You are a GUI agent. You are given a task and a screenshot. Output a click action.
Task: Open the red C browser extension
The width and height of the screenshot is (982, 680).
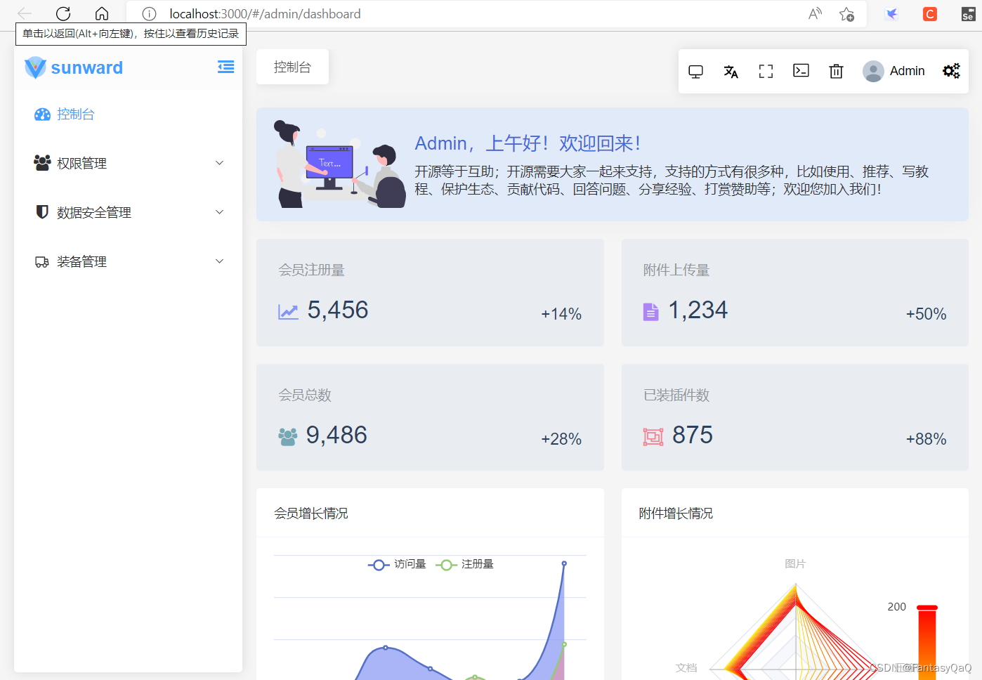click(x=930, y=14)
